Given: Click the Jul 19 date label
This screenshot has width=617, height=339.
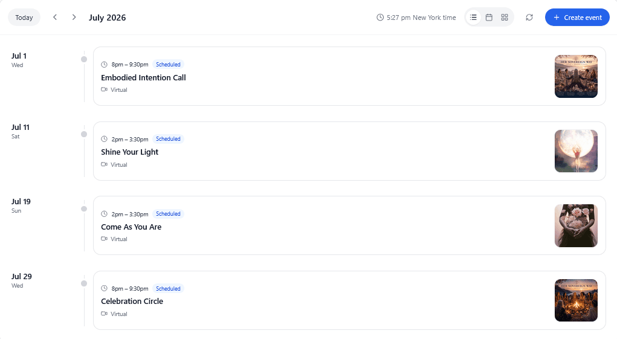Looking at the screenshot, I should [x=21, y=202].
